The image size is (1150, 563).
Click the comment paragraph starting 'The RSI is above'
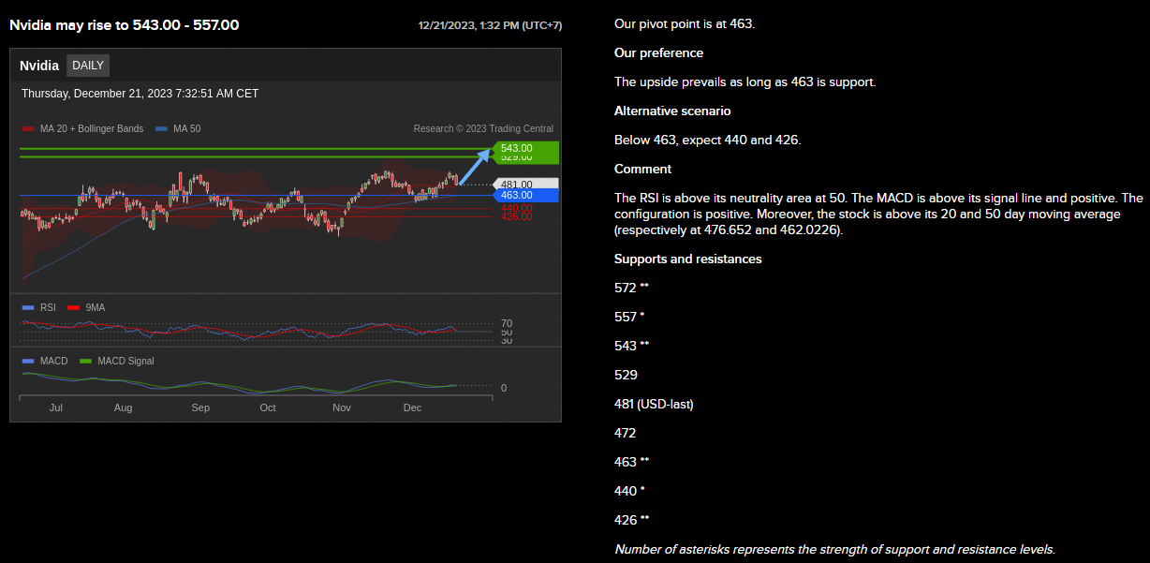pos(878,214)
